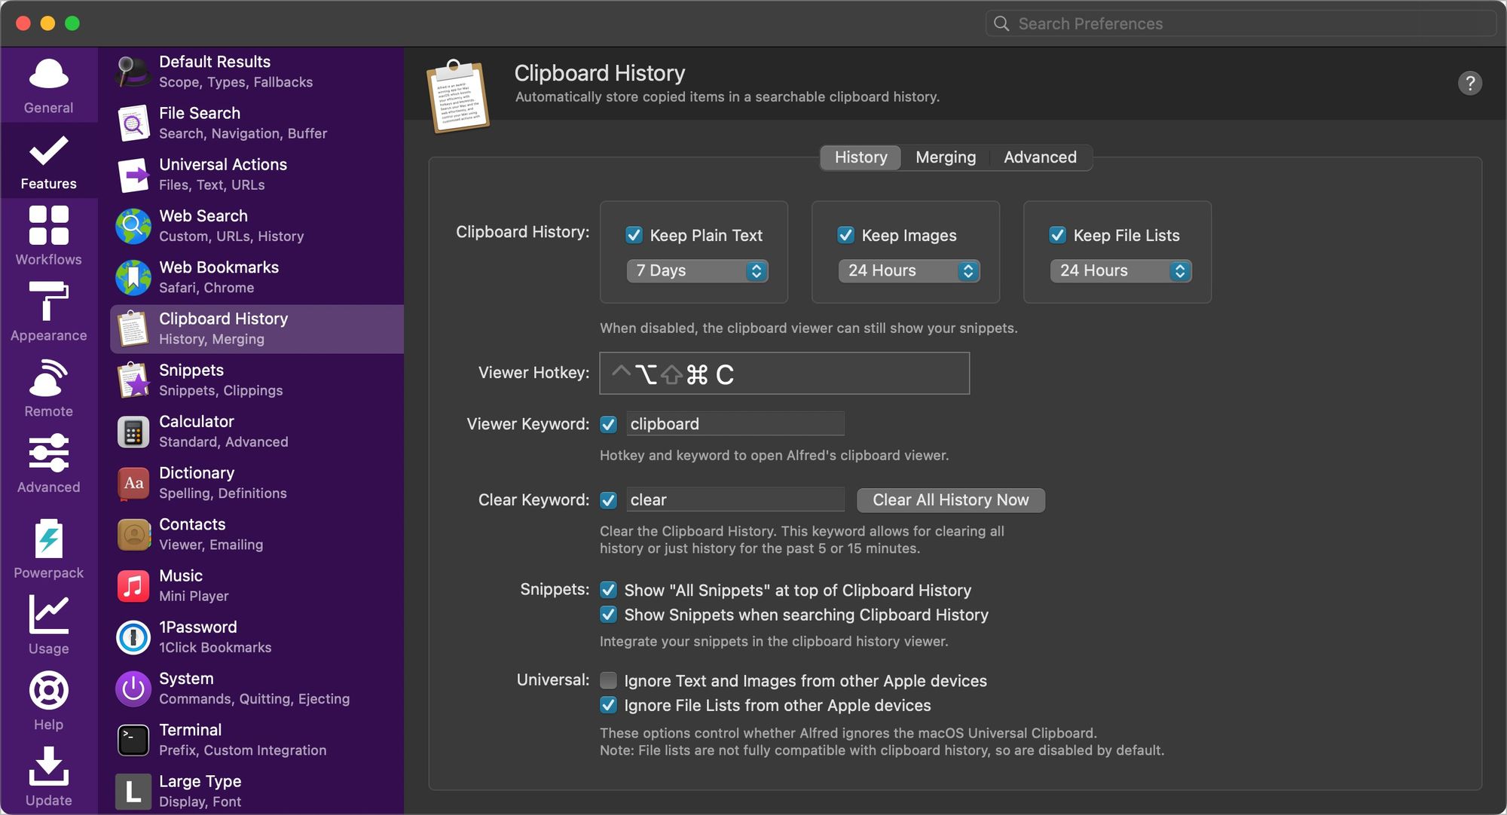Switch to the Merging tab
The width and height of the screenshot is (1507, 815).
tap(945, 157)
